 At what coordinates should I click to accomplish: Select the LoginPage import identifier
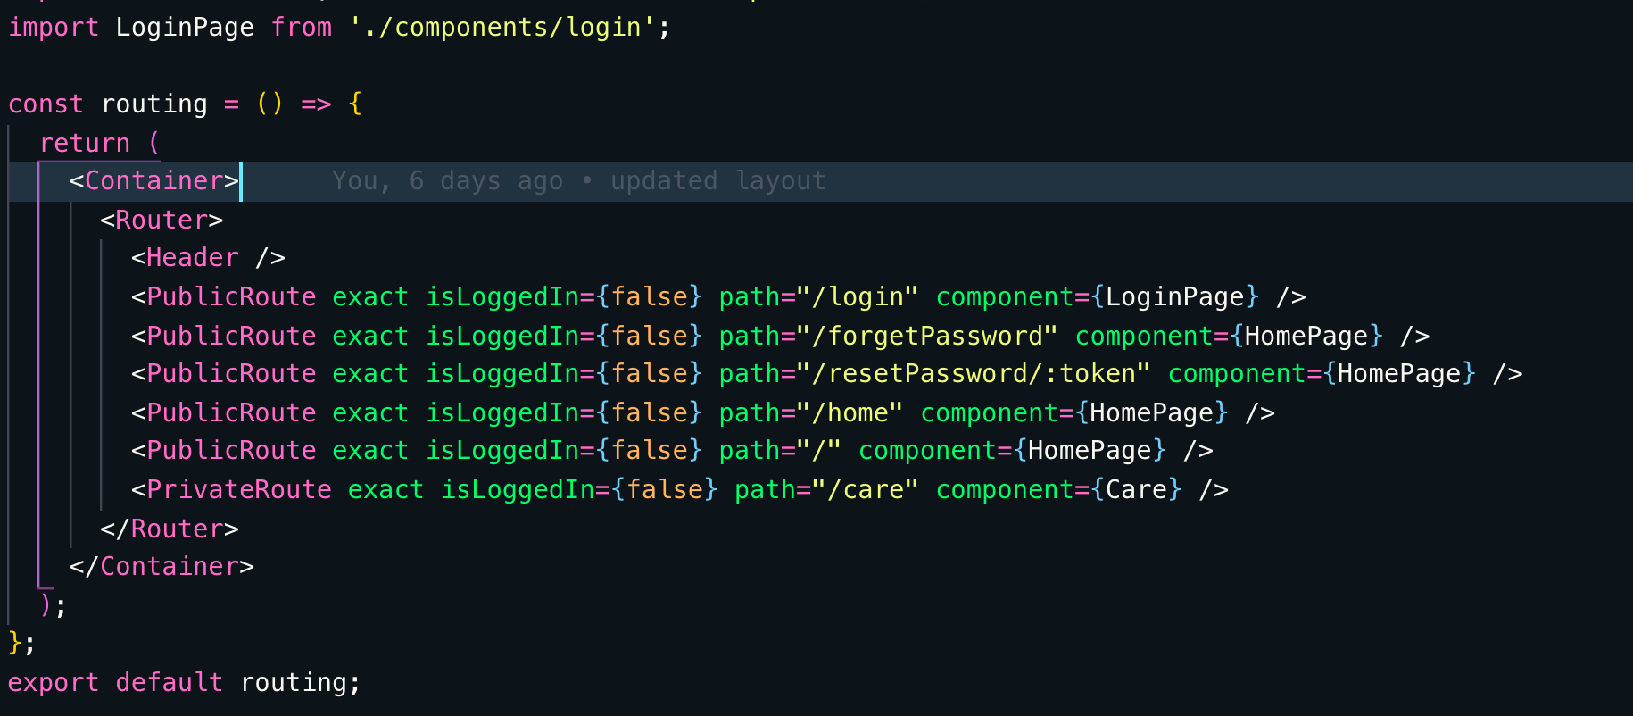click(185, 28)
